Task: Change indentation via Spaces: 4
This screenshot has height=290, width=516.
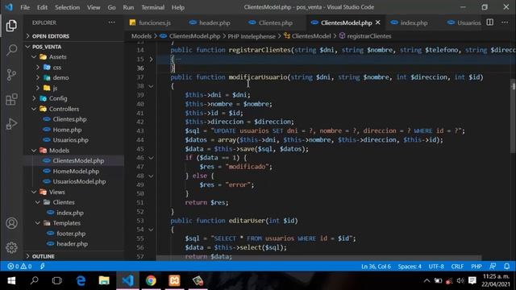Action: (x=410, y=267)
